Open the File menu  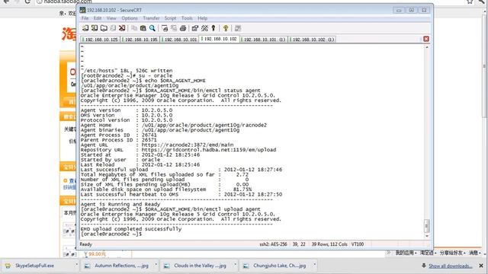(x=85, y=18)
